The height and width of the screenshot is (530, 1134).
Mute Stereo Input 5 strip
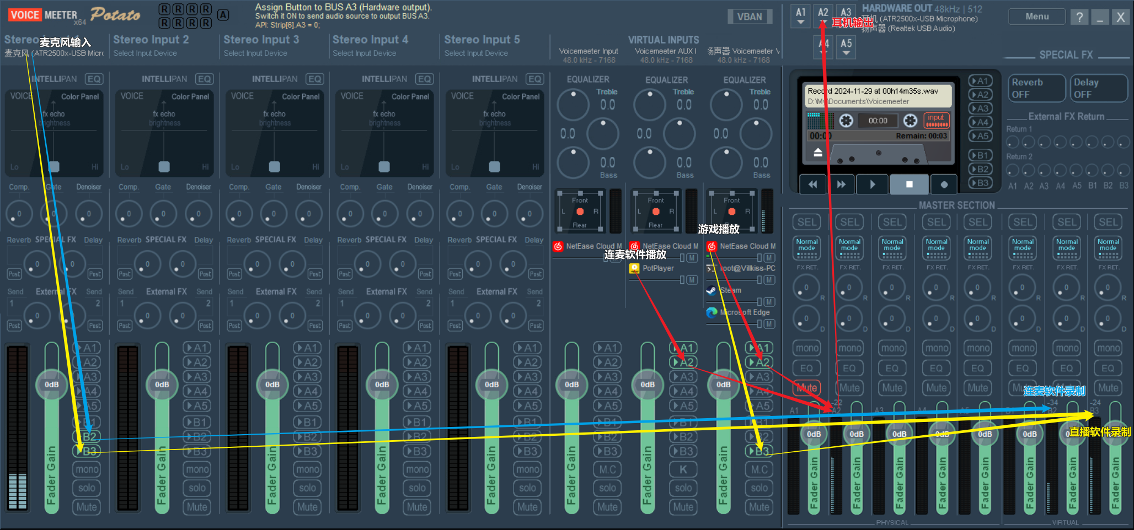click(x=527, y=507)
